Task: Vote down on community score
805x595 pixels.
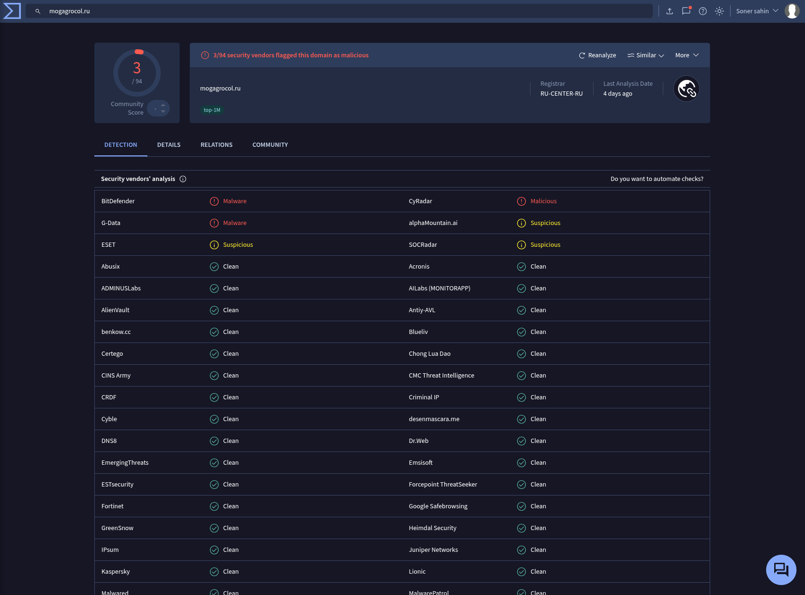Action: 163,112
